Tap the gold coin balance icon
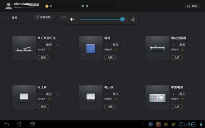Screen dimensions: 205x128 coord(47,6)
